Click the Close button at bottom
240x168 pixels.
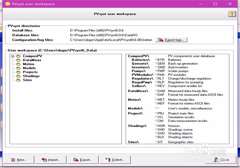(x=221, y=160)
